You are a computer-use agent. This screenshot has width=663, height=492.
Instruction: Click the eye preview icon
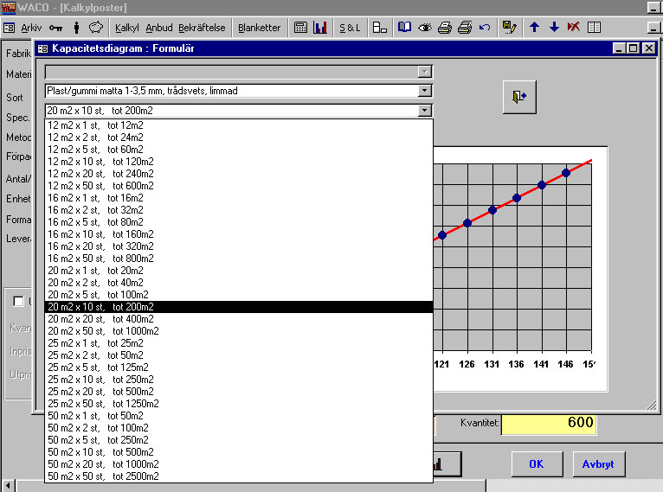(424, 28)
